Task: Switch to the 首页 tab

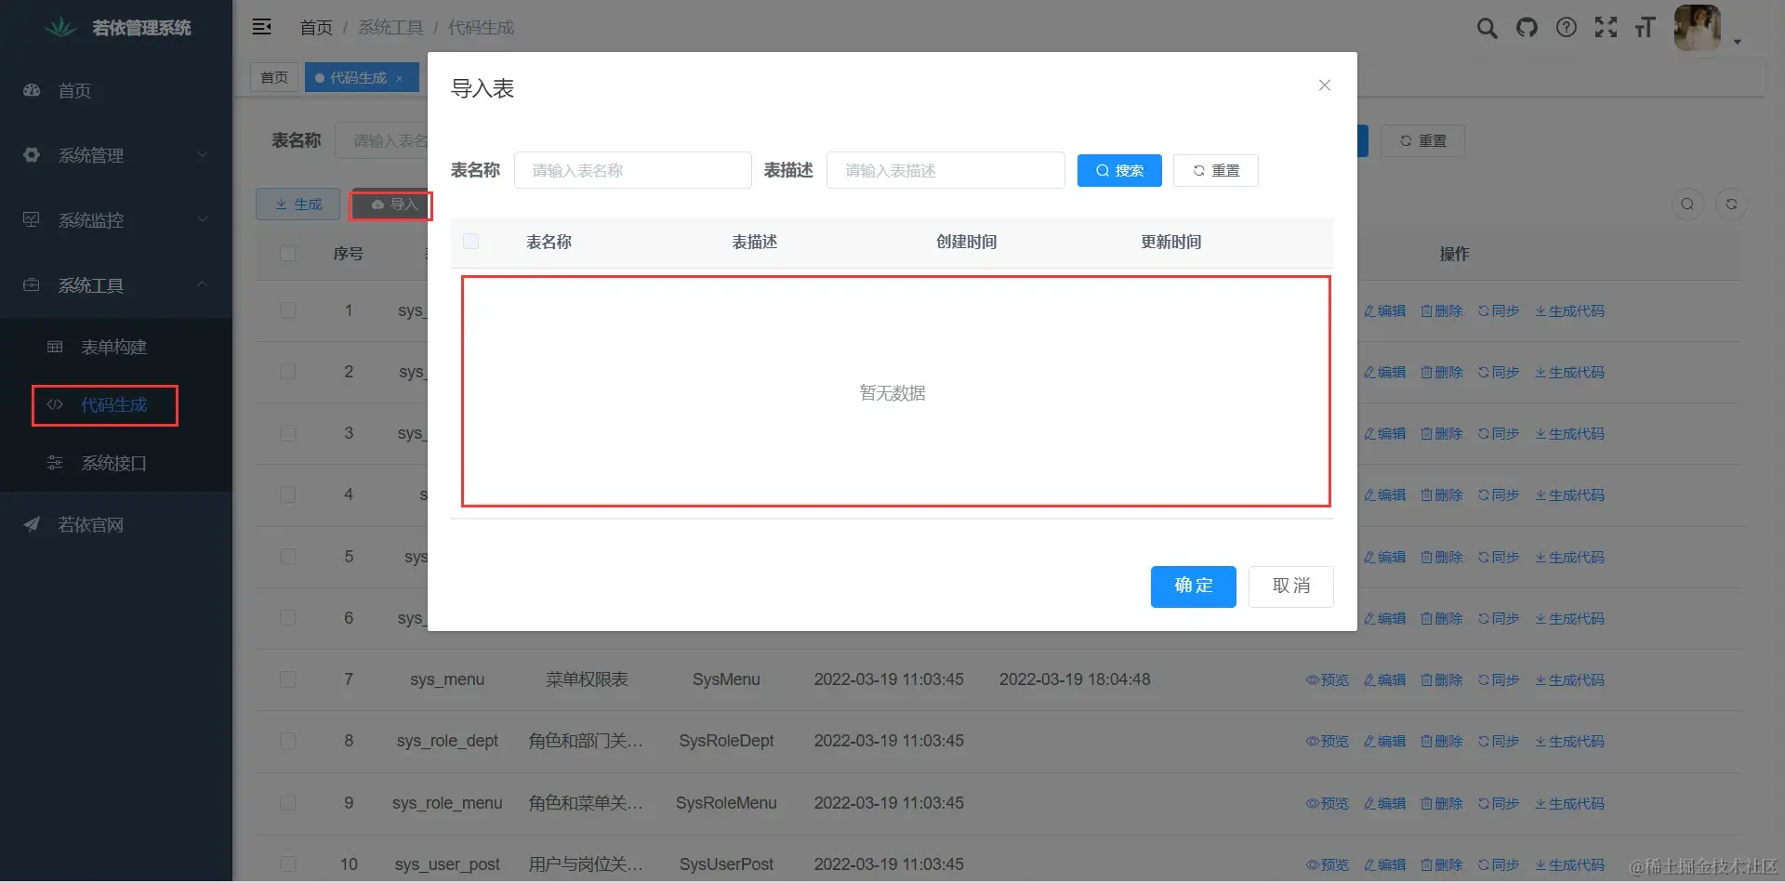Action: tap(273, 77)
